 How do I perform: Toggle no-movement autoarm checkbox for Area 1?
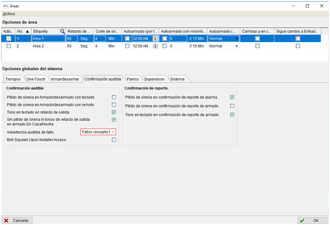(x=165, y=39)
